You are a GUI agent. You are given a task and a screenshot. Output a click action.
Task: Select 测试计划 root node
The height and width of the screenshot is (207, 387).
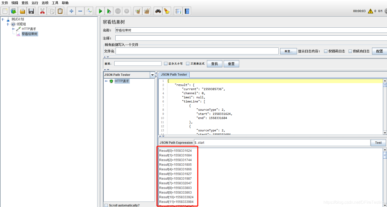(x=18, y=19)
